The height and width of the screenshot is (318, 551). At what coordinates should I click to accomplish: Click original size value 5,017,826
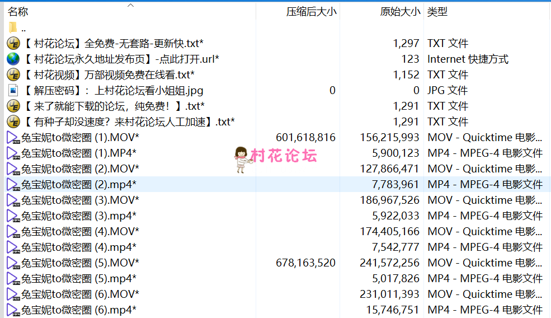pos(395,278)
